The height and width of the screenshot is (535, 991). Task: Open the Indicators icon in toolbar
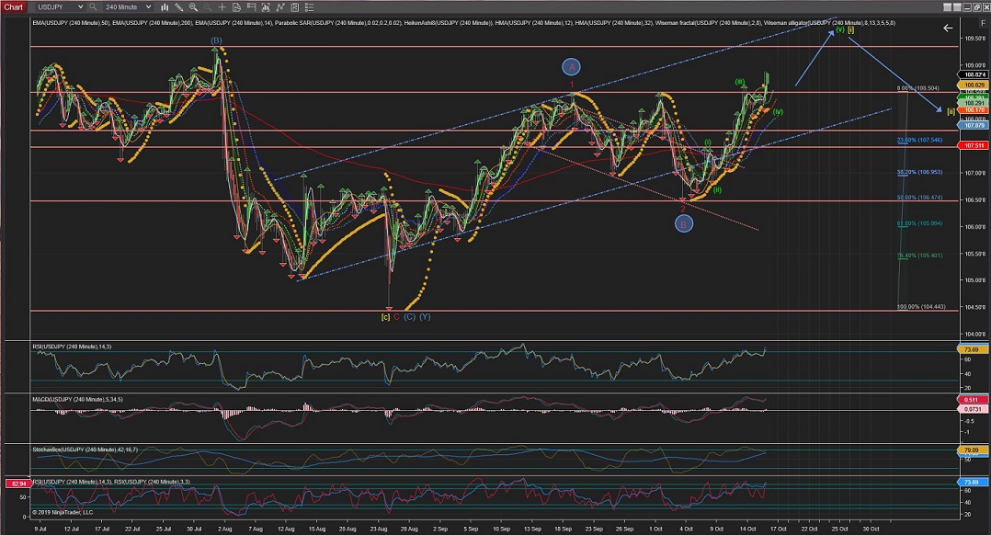pos(266,6)
